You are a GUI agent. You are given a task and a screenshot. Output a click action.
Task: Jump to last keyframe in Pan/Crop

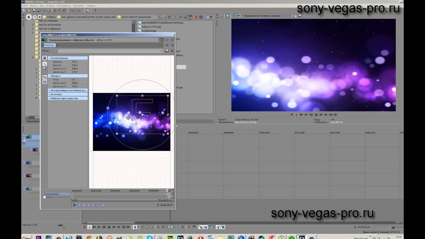click(x=93, y=205)
